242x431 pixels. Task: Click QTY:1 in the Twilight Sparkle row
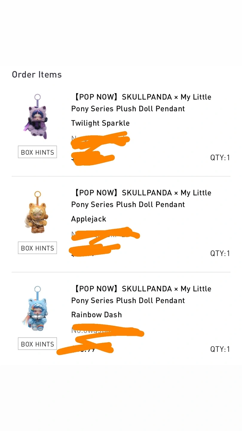point(220,157)
